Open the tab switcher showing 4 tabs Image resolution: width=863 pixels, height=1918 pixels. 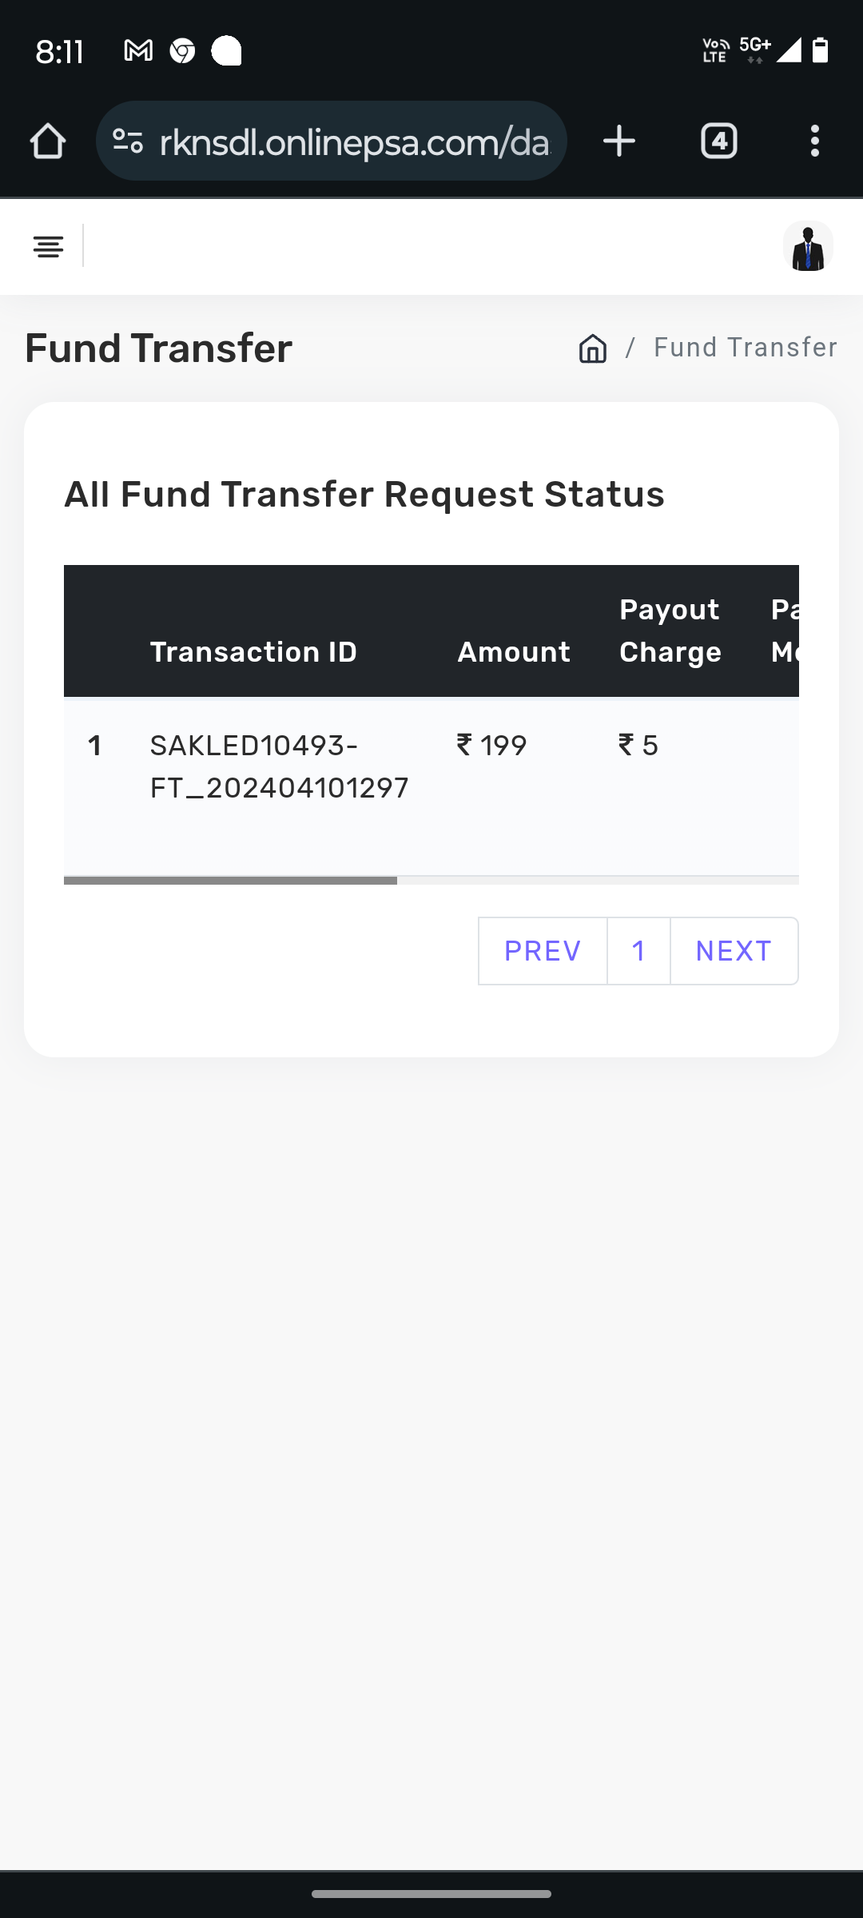[718, 141]
